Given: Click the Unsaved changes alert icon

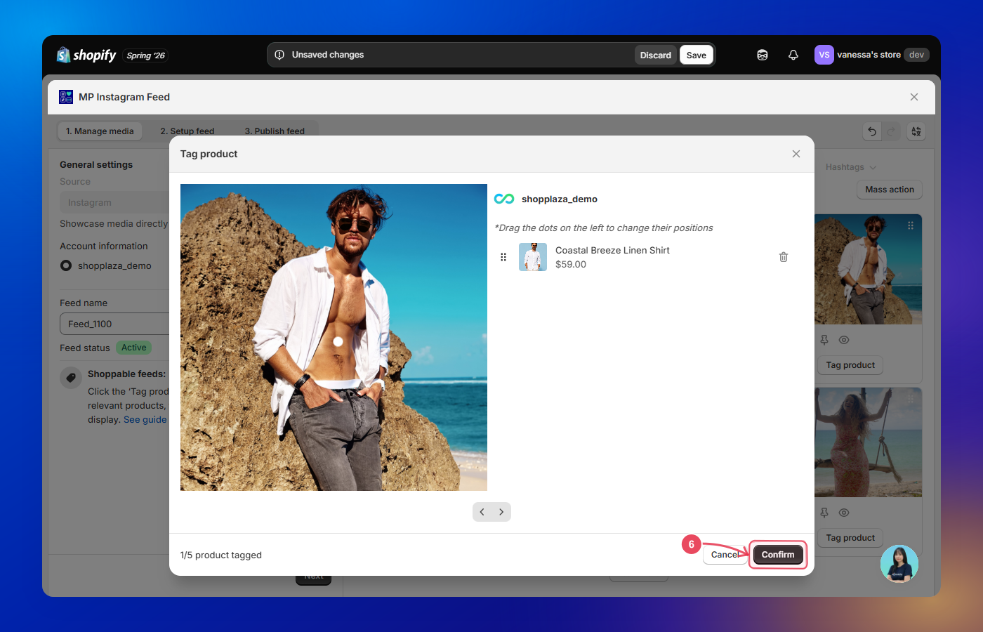Looking at the screenshot, I should [x=279, y=55].
